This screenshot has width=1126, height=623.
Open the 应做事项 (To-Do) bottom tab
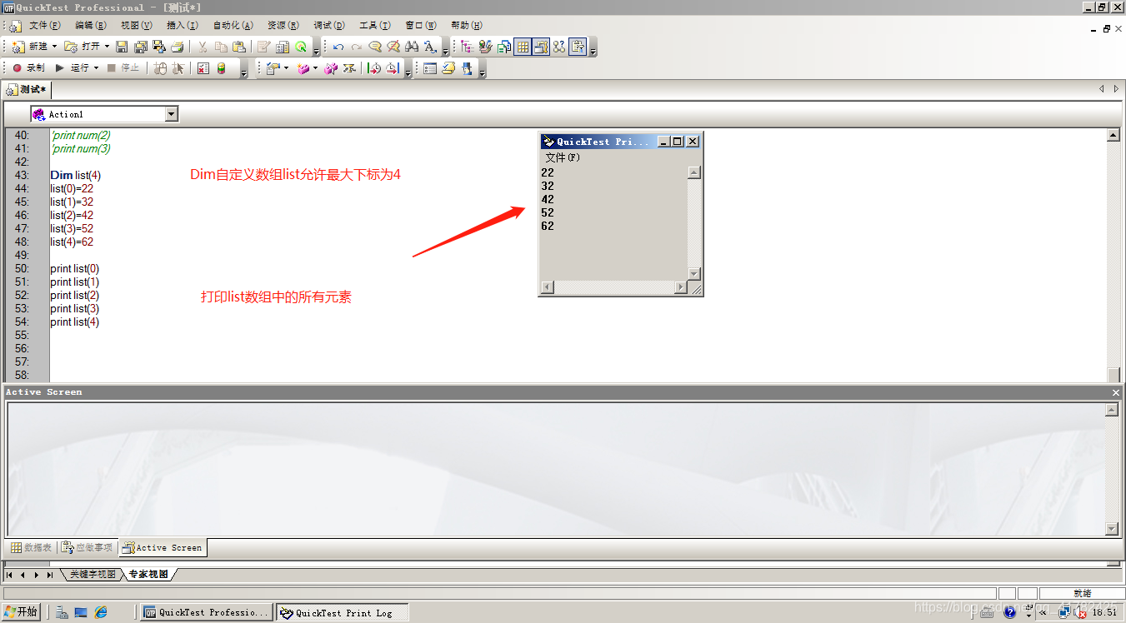[x=88, y=548]
